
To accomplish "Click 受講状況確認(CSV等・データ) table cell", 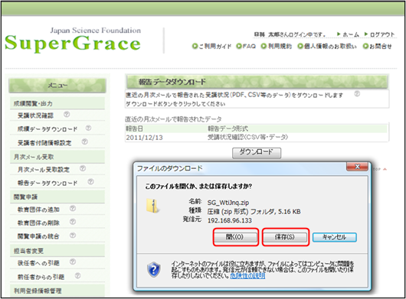I will click(247, 137).
